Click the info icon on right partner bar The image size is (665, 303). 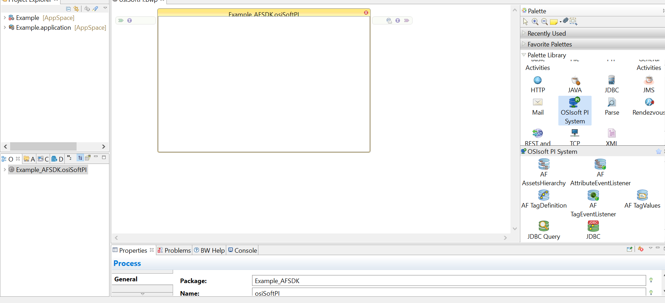tap(398, 20)
